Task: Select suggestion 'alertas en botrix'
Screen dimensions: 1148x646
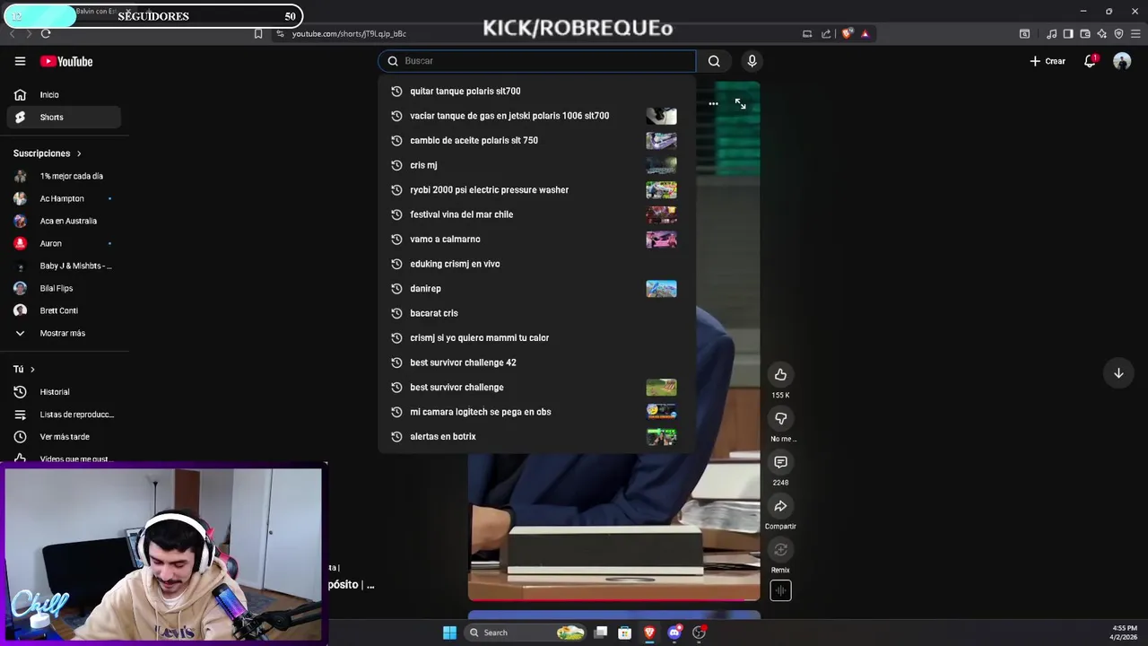Action: pos(536,436)
